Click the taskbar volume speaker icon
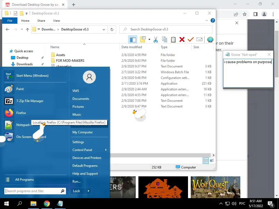Screen dimensions: 279x209 click(x=234, y=204)
